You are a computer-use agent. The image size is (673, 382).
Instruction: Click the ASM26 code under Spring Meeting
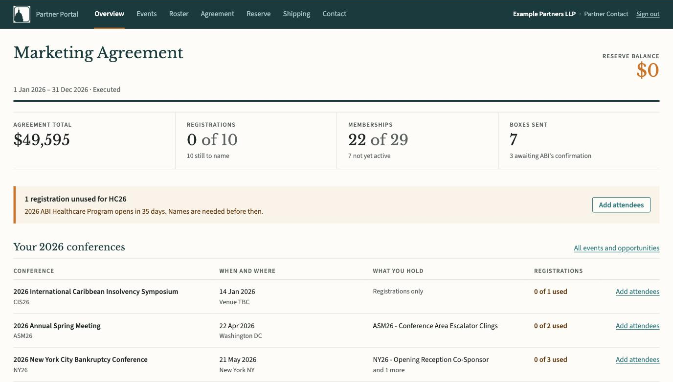coord(23,336)
